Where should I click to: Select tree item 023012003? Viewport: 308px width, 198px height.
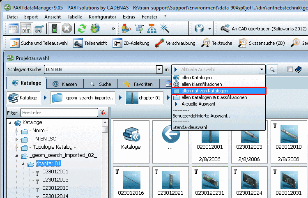[x=55, y=180]
